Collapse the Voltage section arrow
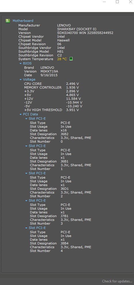The image size is (134, 285). click(20, 80)
